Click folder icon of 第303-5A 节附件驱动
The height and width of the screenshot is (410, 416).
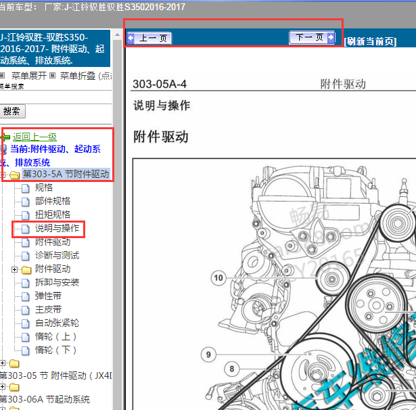click(15, 175)
